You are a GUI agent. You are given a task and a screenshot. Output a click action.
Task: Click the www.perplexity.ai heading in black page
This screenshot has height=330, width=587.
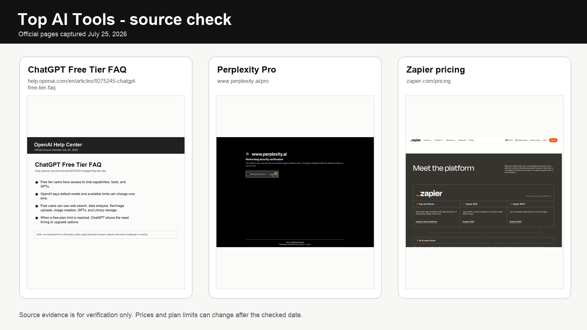[269, 154]
